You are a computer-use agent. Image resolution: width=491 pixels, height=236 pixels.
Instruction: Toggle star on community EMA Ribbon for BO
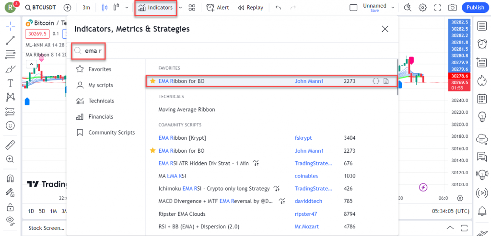152,151
